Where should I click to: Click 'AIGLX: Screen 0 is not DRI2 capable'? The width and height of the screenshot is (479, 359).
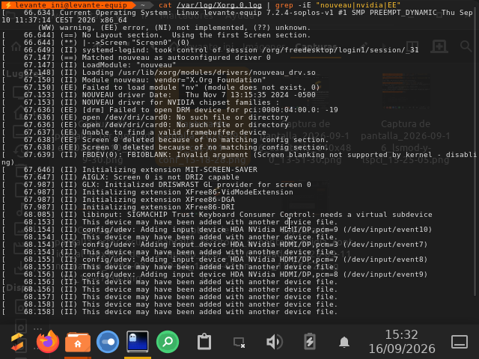120,177
